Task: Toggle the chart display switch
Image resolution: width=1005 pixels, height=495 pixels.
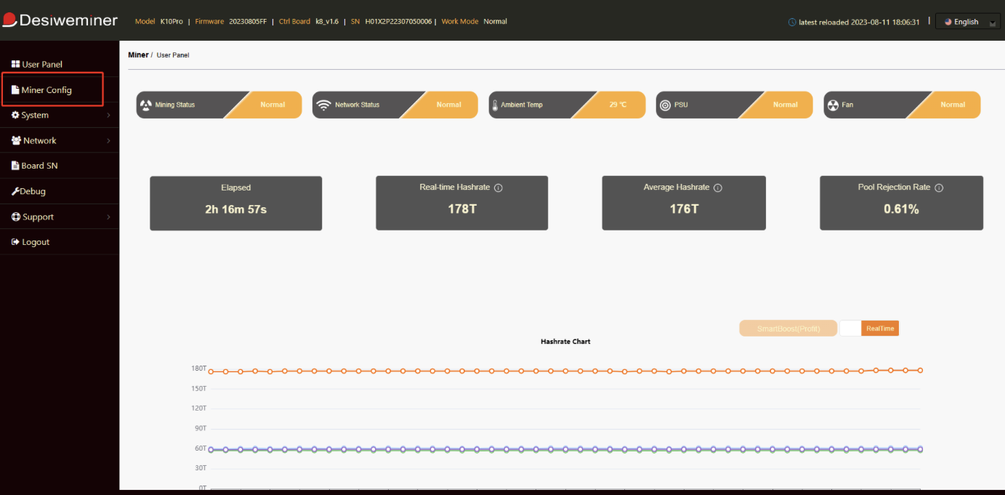Action: (850, 328)
